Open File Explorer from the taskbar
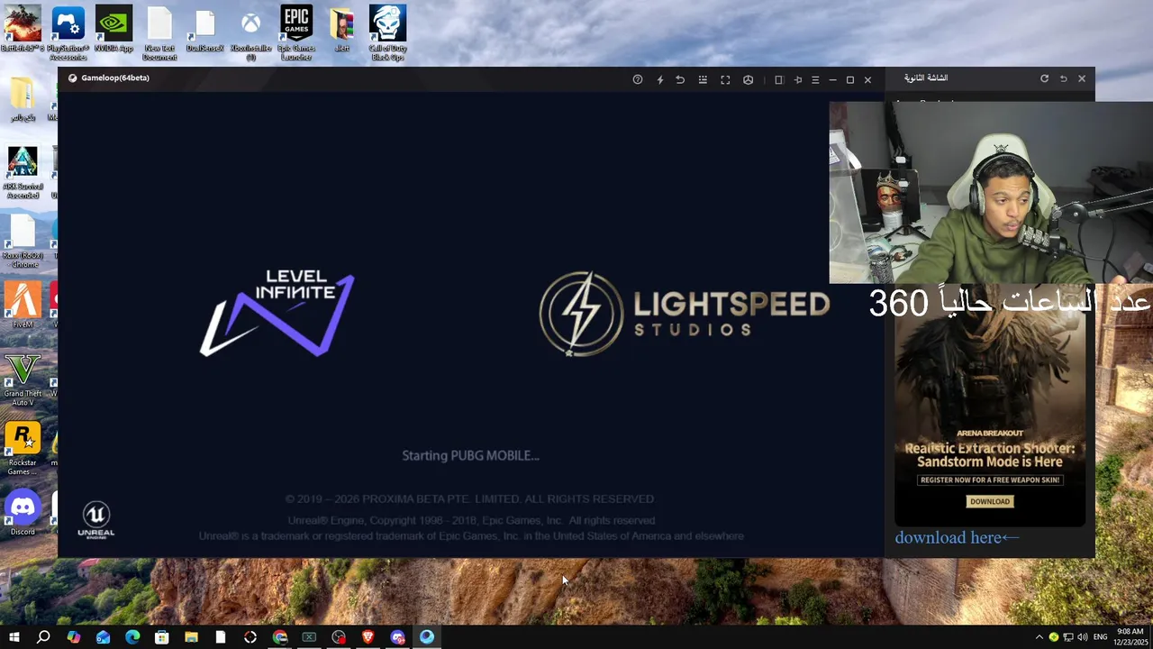 coord(191,637)
